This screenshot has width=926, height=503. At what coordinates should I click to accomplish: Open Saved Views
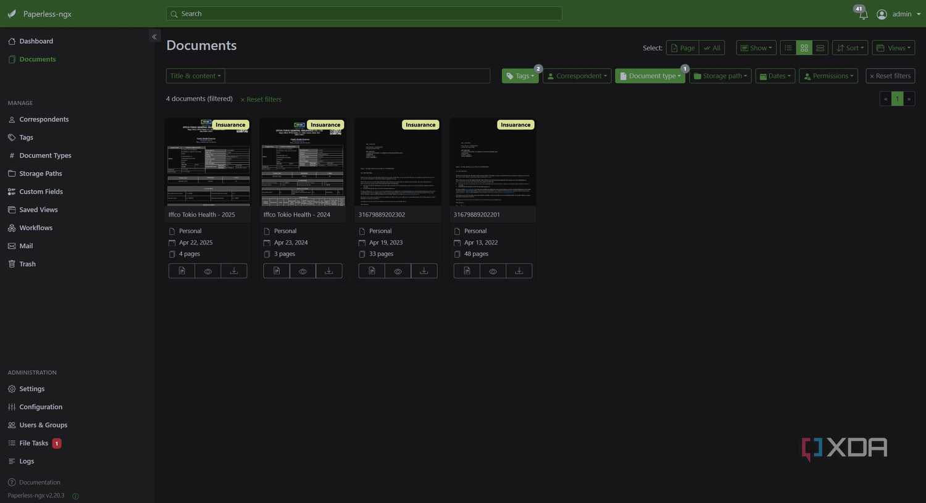(x=38, y=210)
